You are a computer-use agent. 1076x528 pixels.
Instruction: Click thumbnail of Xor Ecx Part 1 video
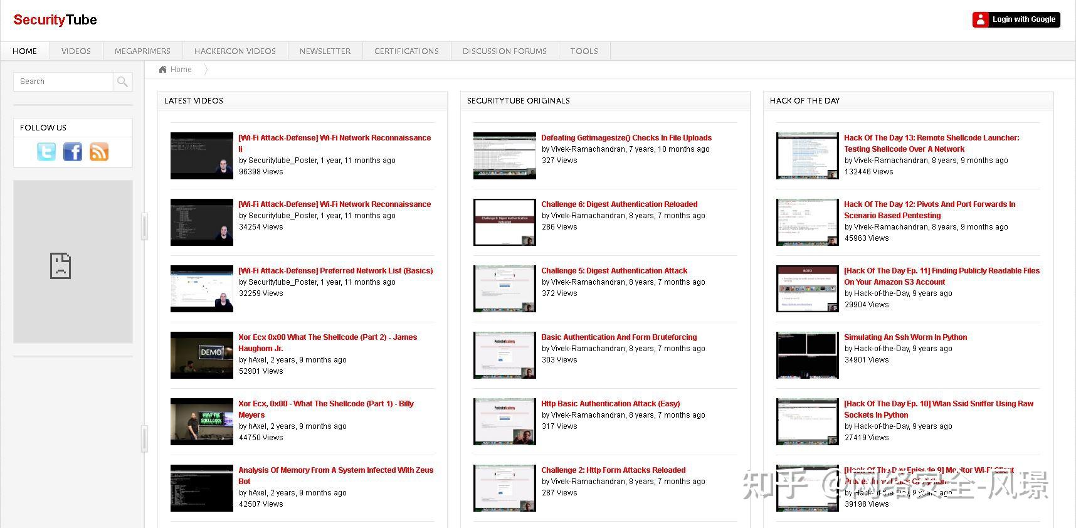tap(202, 421)
